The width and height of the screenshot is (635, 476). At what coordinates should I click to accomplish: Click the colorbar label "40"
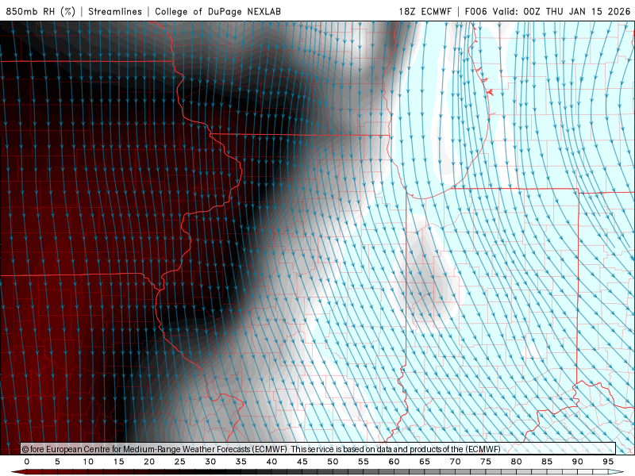click(271, 462)
